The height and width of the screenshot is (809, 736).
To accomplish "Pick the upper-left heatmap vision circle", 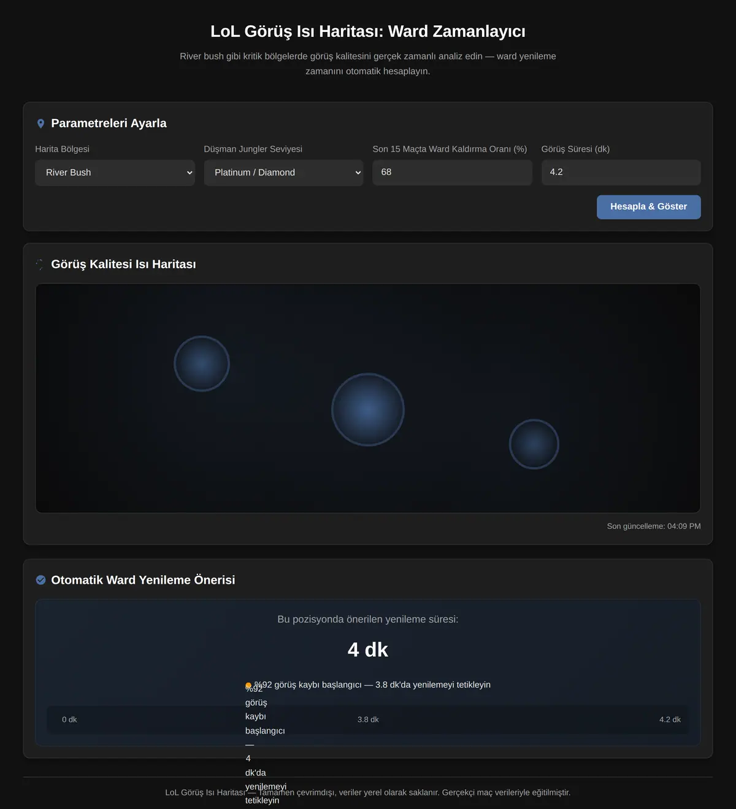I will coord(202,363).
